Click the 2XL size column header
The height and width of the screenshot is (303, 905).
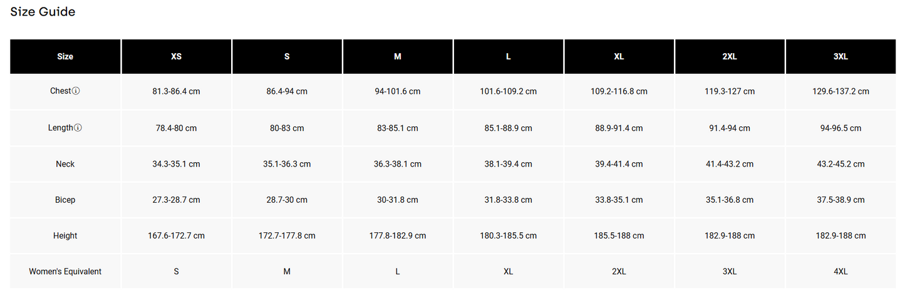point(730,56)
